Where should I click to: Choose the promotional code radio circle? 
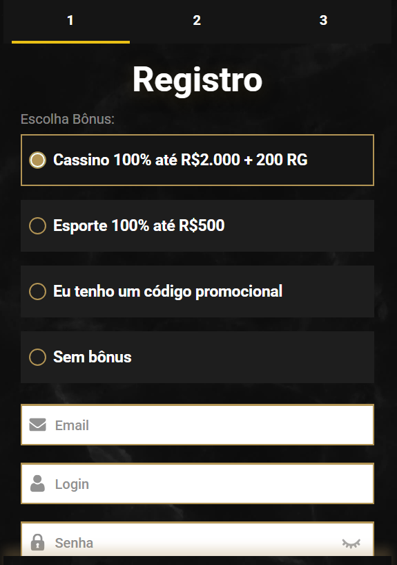[x=37, y=292]
